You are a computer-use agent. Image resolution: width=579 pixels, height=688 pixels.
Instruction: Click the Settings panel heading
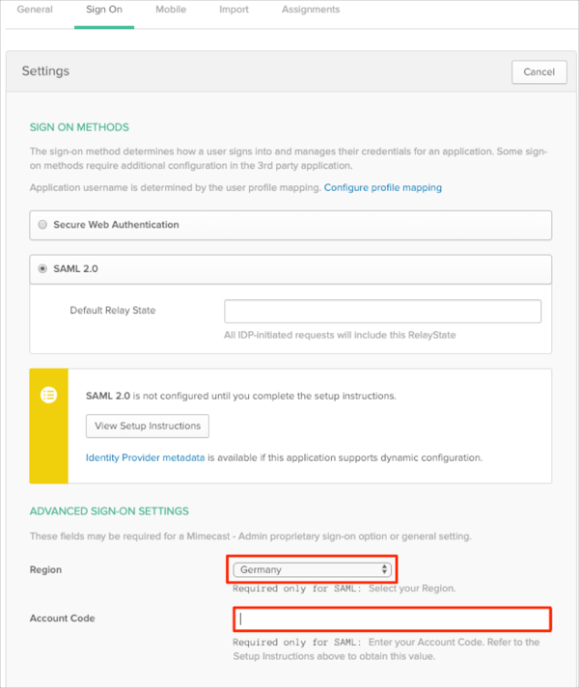pyautogui.click(x=45, y=71)
